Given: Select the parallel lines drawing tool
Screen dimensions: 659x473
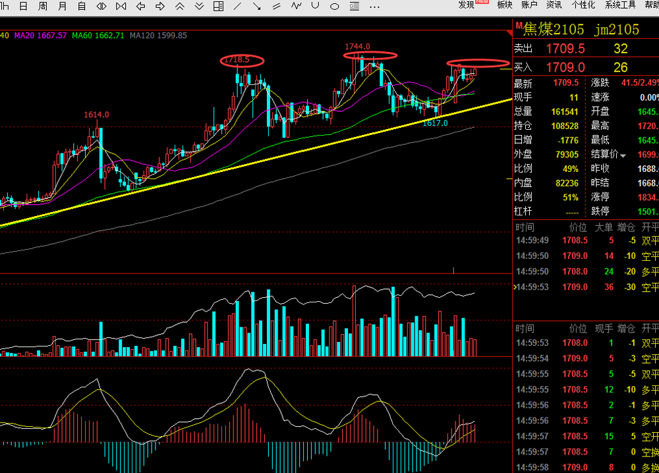Looking at the screenshot, I should coord(277,7).
